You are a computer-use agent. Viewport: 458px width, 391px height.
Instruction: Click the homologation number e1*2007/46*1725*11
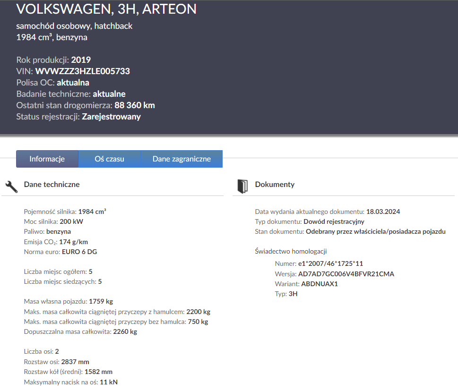point(330,263)
